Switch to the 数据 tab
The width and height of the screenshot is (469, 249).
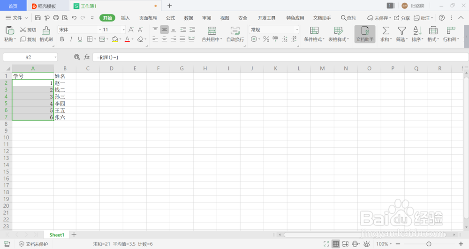(189, 18)
